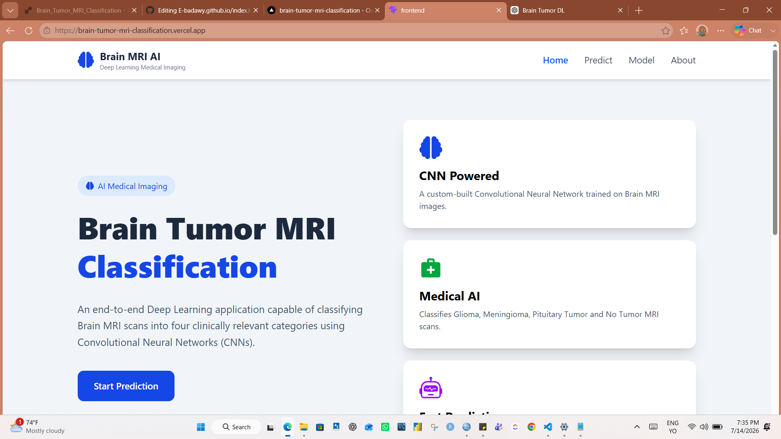View site information lock icon
The width and height of the screenshot is (781, 439).
[47, 30]
